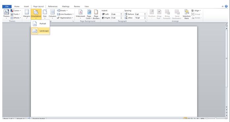230x122 pixels.
Task: Open the theme Fonts menu
Action: point(15,14)
